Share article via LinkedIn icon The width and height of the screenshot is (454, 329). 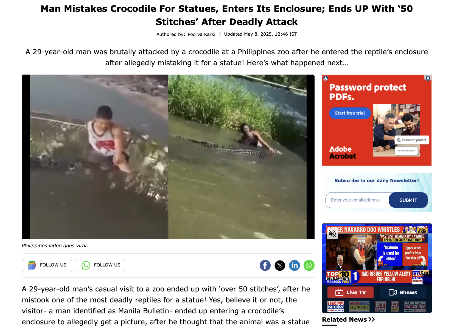(295, 265)
